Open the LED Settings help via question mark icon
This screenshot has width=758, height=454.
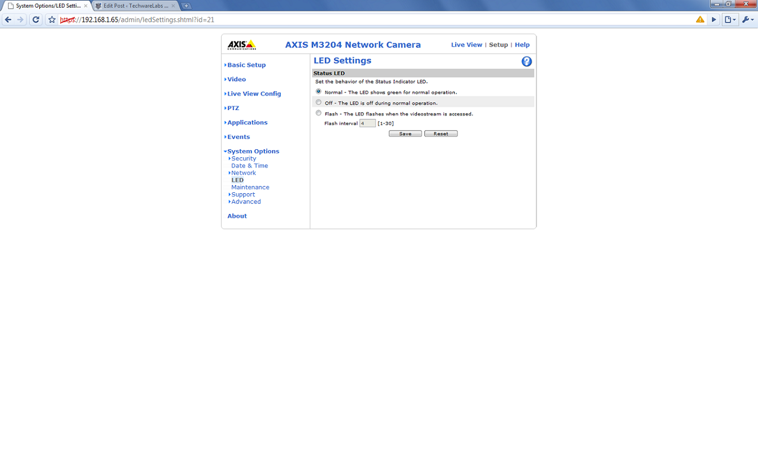(x=526, y=61)
